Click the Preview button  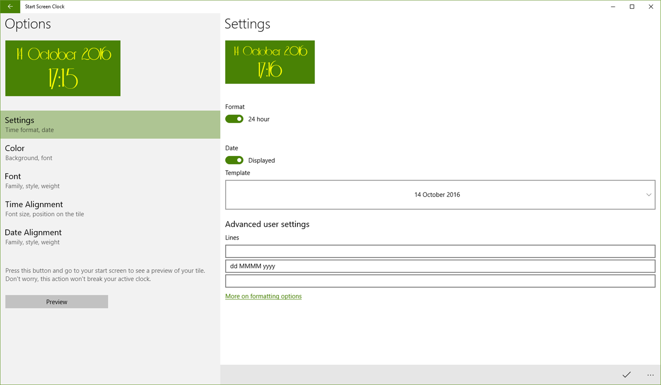[x=57, y=302]
